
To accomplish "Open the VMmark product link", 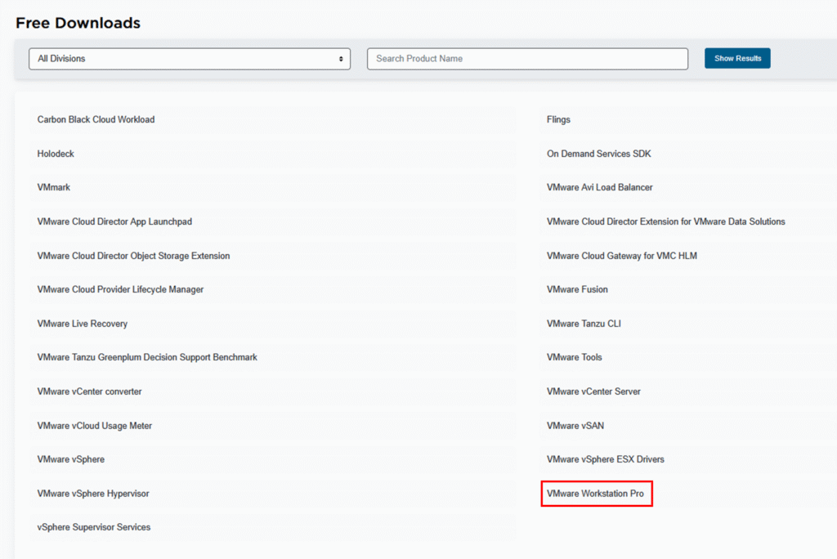I will pos(54,187).
